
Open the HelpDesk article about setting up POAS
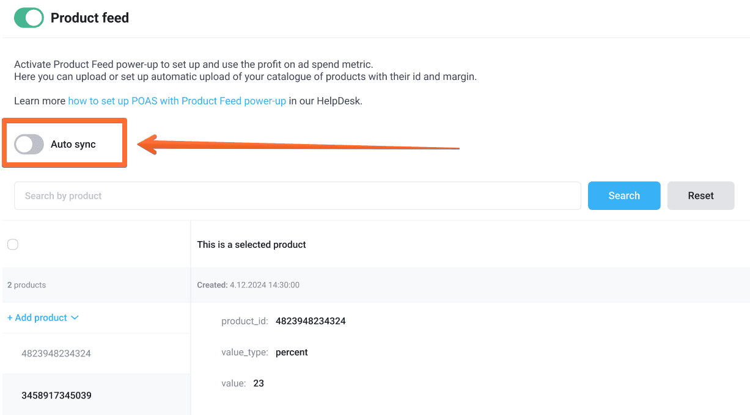coord(177,101)
